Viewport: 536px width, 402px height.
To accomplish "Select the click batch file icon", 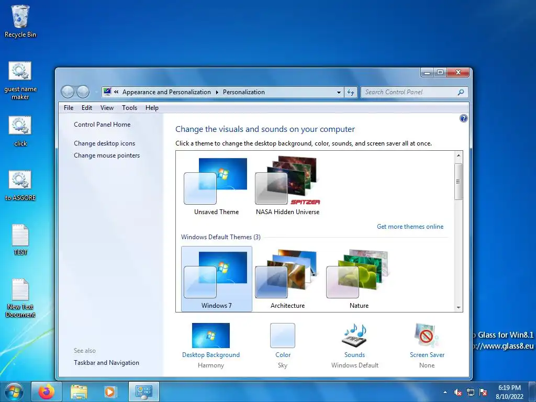I will [x=20, y=131].
